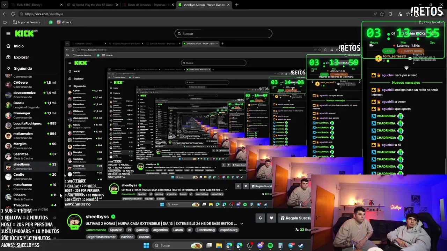Select CAGeero channel in followed list
The image size is (447, 251).
31,84
